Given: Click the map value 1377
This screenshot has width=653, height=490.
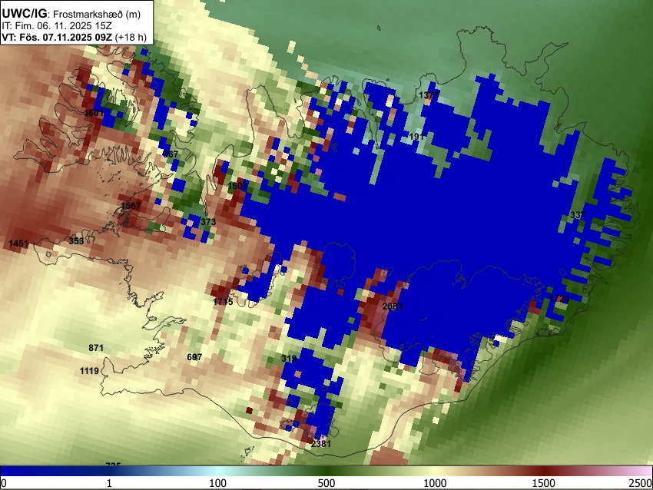Looking at the screenshot, I should point(429,95).
